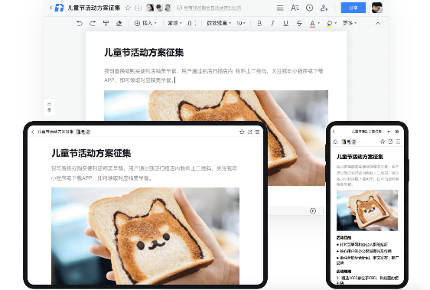430x290 pixels.
Task: Clear formatting with the eraser icon
Action: point(119,23)
